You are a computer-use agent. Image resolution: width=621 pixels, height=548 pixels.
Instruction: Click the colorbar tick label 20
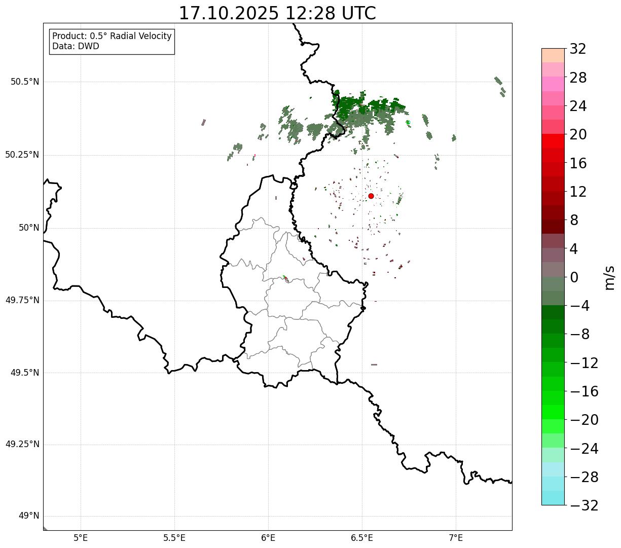tap(578, 135)
